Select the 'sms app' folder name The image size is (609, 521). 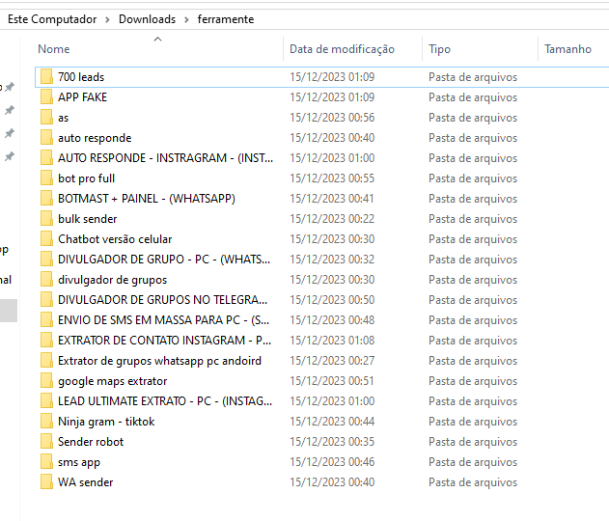(x=79, y=462)
